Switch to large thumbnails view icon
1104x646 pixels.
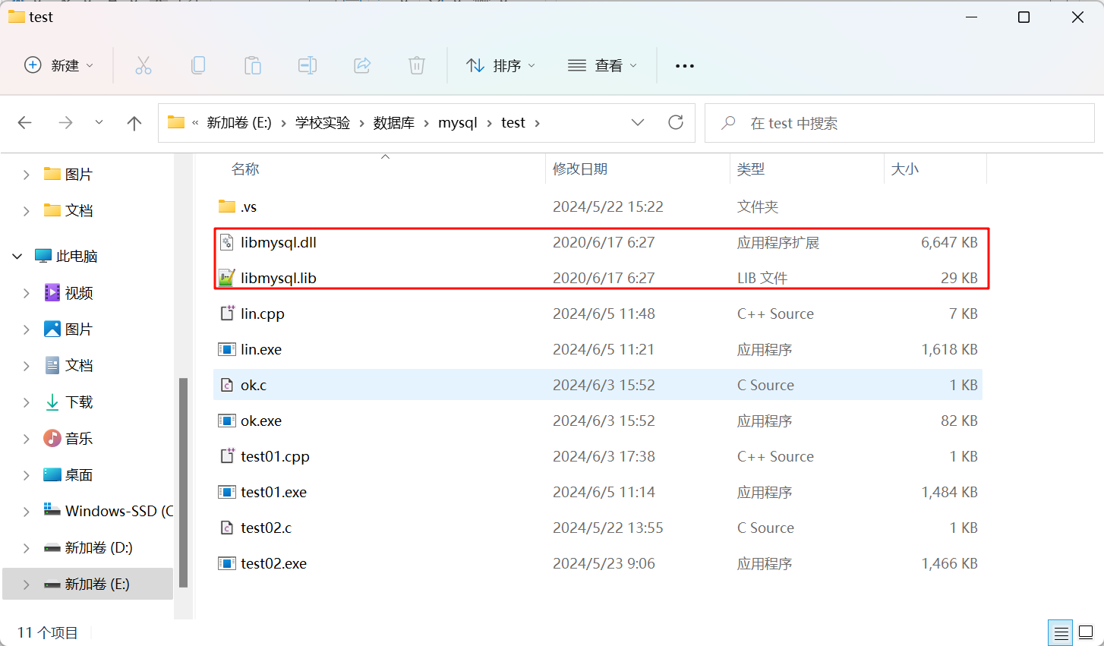coord(1086,632)
